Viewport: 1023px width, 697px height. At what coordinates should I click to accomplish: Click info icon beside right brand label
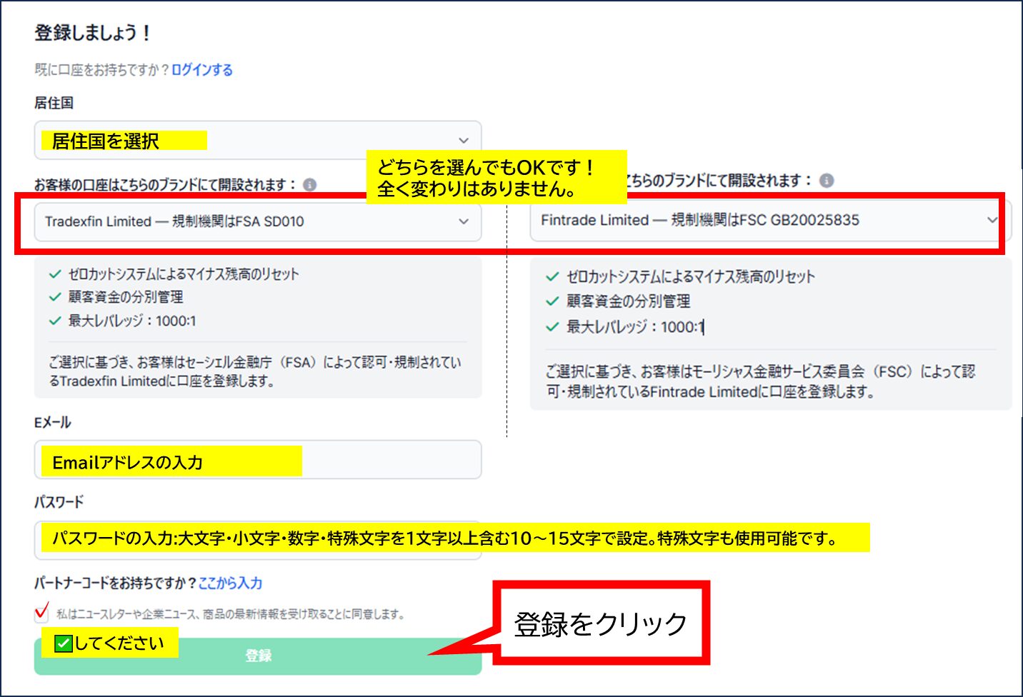pos(827,180)
